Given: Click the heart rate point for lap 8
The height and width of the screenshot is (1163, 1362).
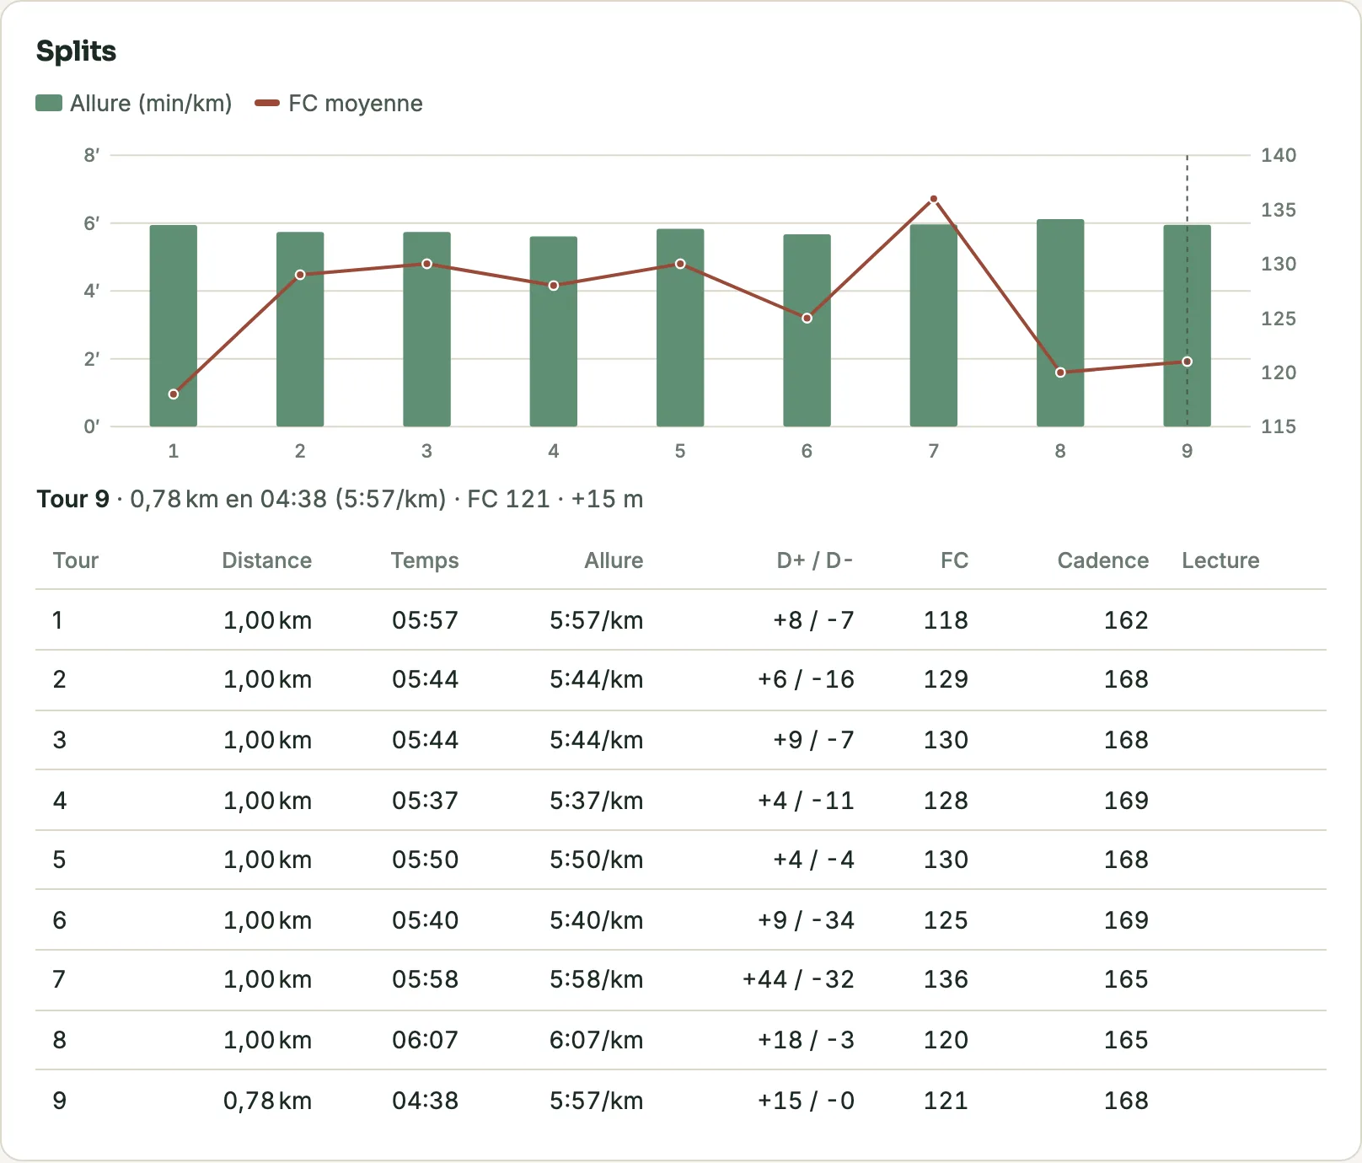Looking at the screenshot, I should click(x=1060, y=372).
